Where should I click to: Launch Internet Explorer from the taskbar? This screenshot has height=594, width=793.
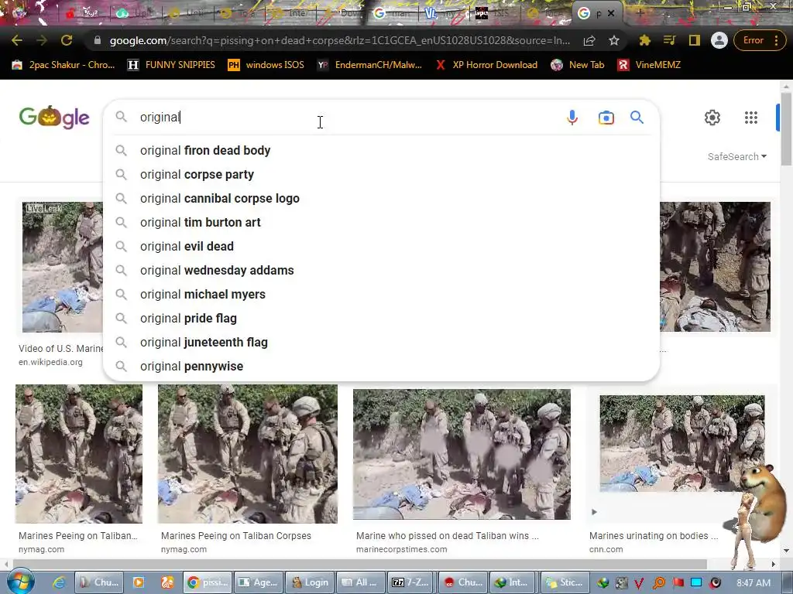tap(59, 582)
